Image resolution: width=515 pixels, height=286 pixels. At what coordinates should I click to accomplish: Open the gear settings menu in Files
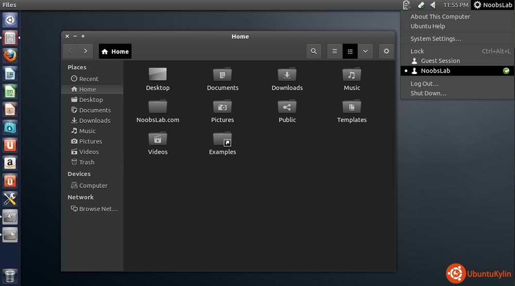[386, 51]
